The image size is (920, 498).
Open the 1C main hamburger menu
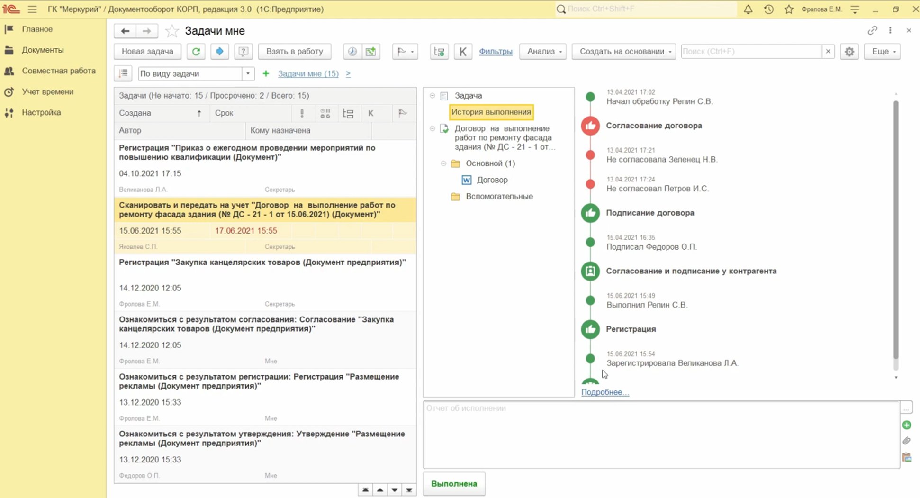(32, 9)
